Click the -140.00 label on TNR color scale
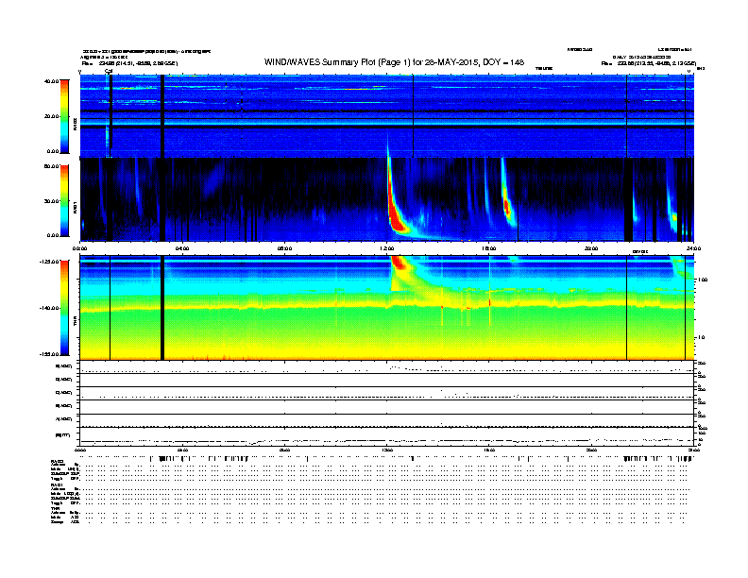This screenshot has width=748, height=578. click(49, 308)
